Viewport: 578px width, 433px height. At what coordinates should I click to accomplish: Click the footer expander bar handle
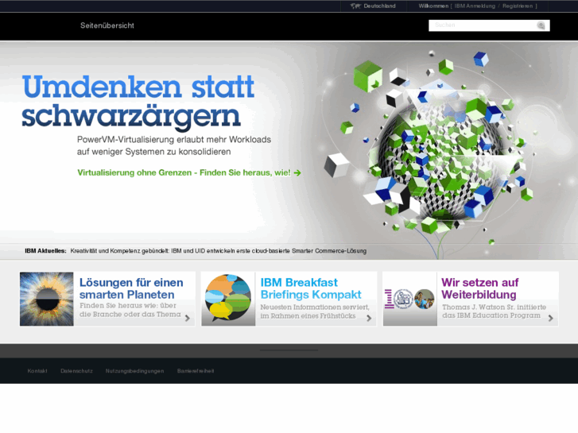[289, 350]
